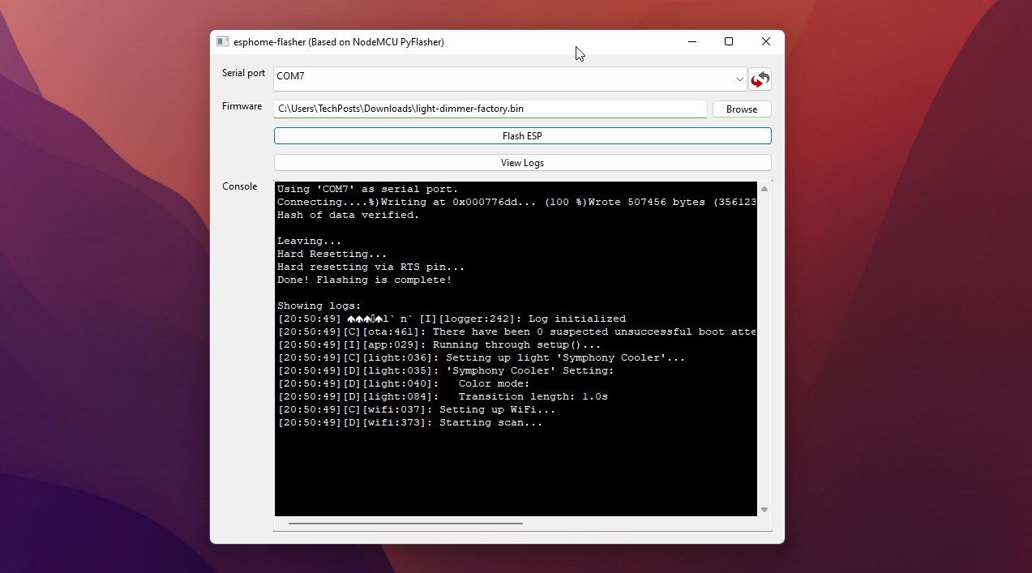Click the console scroll down arrow
Viewport: 1032px width, 573px height.
click(764, 510)
